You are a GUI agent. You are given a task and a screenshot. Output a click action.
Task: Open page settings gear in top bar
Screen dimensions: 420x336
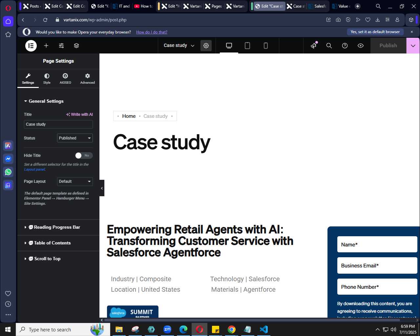[x=206, y=46]
